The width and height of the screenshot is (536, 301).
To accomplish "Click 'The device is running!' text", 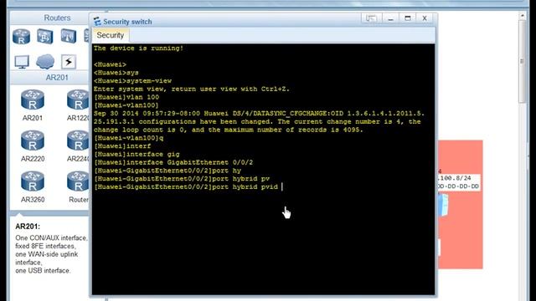I will click(x=138, y=48).
